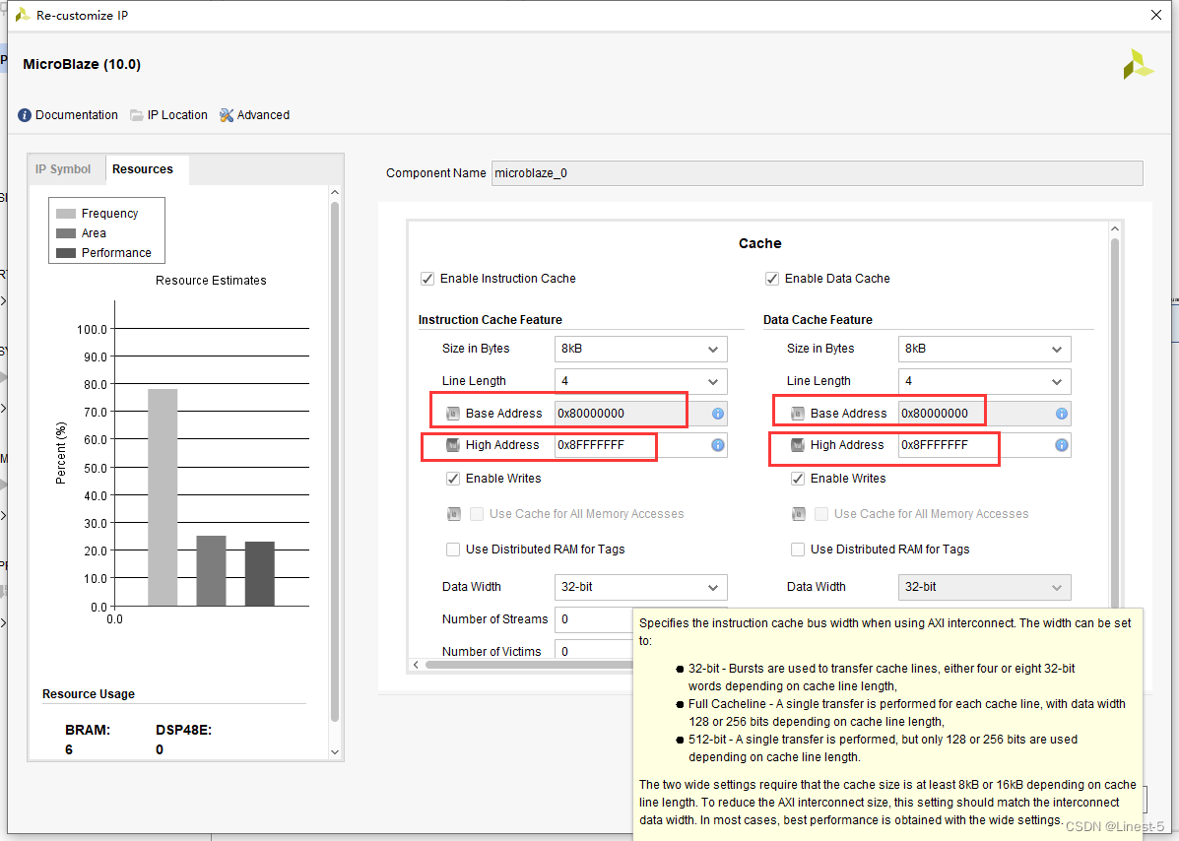
Task: Uncheck Enable Writes under Data Cache Feature
Action: tap(798, 479)
